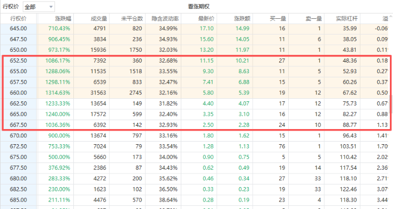Select strike price 670.00 cell
Image resolution: width=393 pixels, height=209 pixels.
[x=18, y=136]
